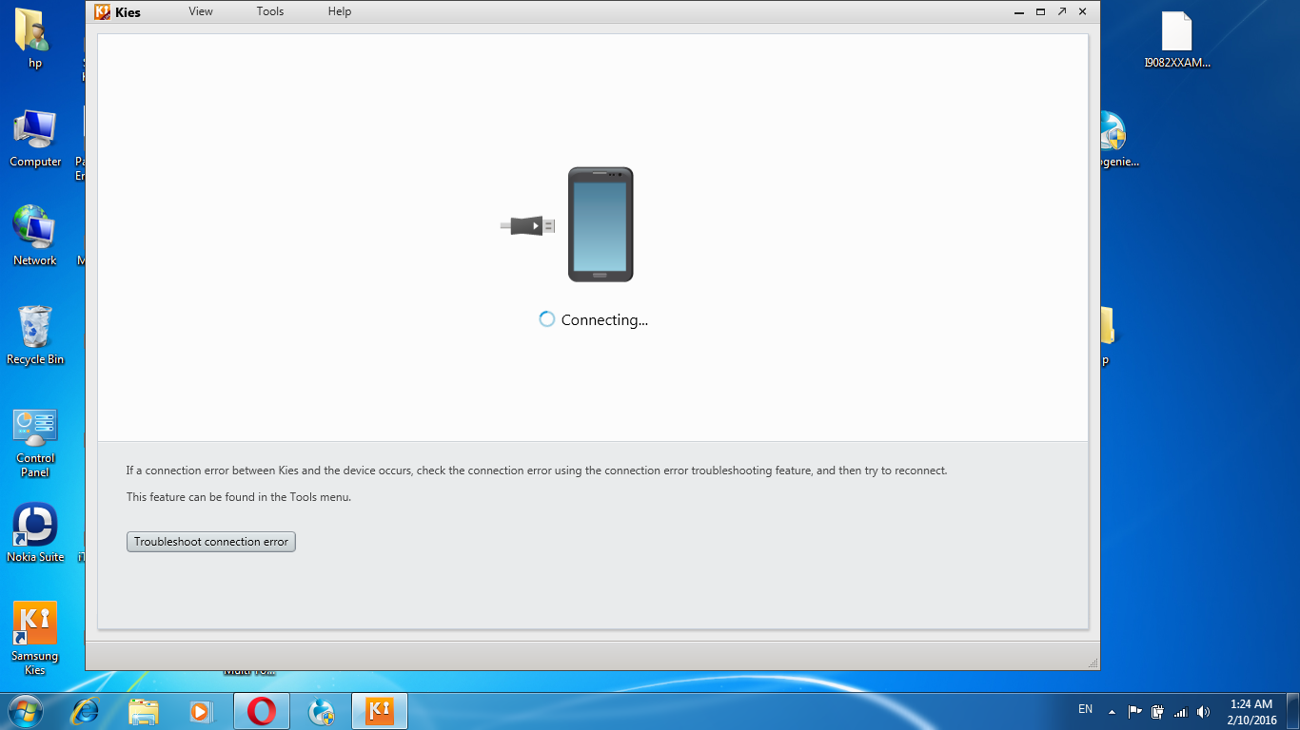The height and width of the screenshot is (730, 1300).
Task: Open the volume speaker tray icon
Action: tap(1203, 712)
